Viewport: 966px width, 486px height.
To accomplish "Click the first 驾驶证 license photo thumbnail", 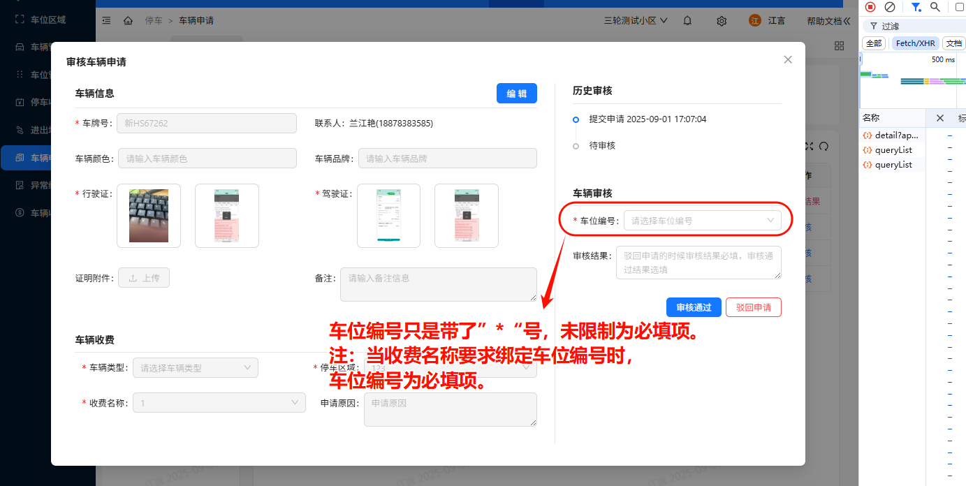I will 388,215.
